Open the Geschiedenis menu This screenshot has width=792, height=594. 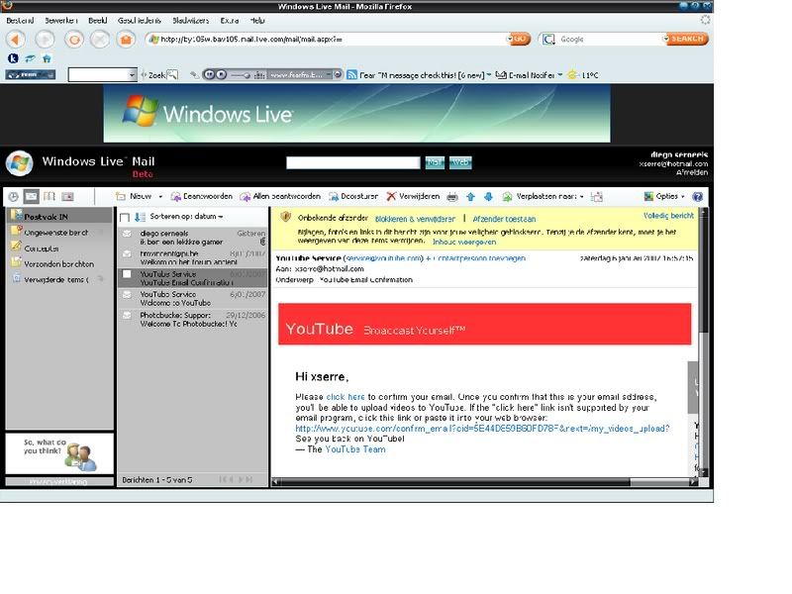pos(140,21)
